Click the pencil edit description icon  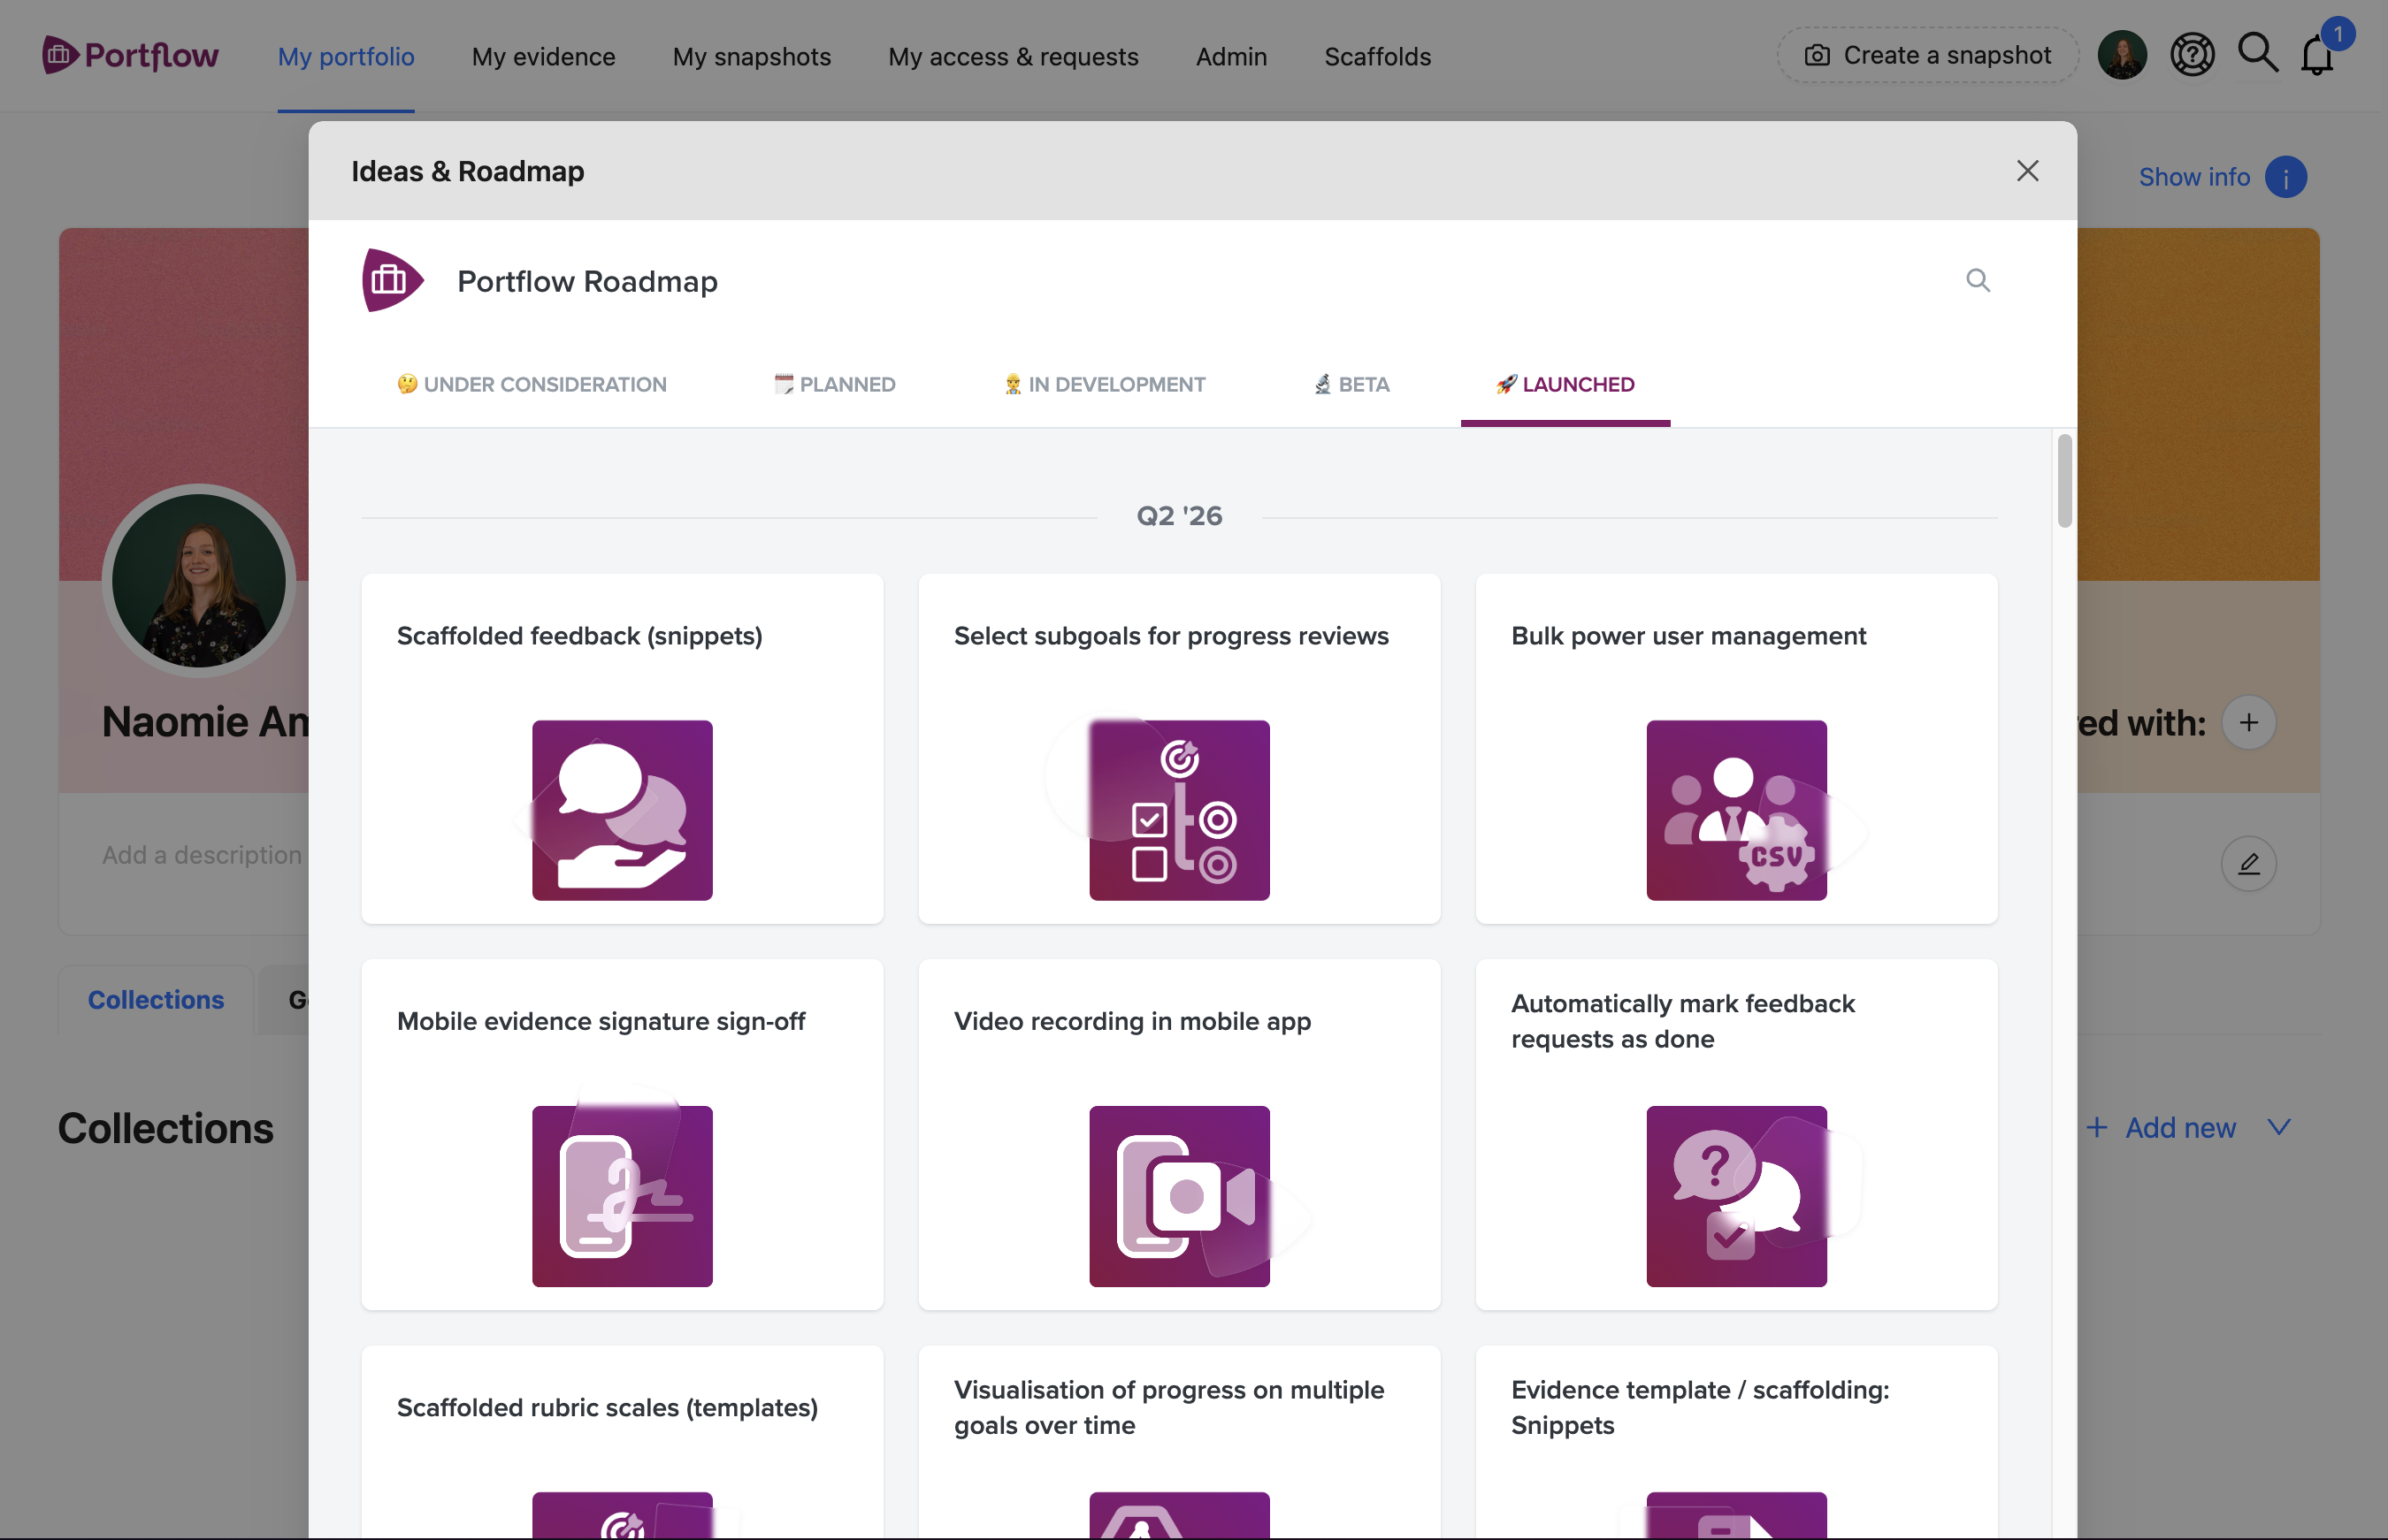(2248, 863)
